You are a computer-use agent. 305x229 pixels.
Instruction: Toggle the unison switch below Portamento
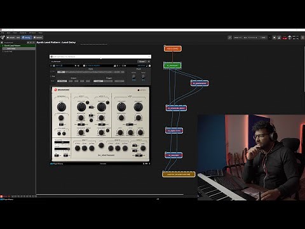point(61,125)
